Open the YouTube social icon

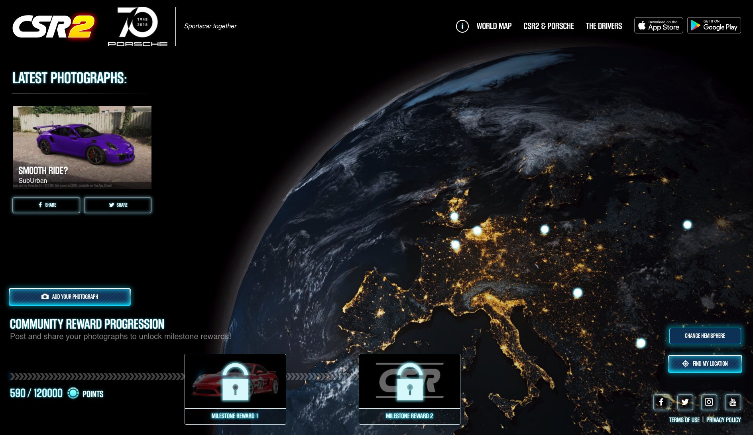click(733, 402)
